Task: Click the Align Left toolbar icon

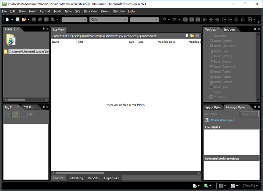Action: (x=205, y=20)
